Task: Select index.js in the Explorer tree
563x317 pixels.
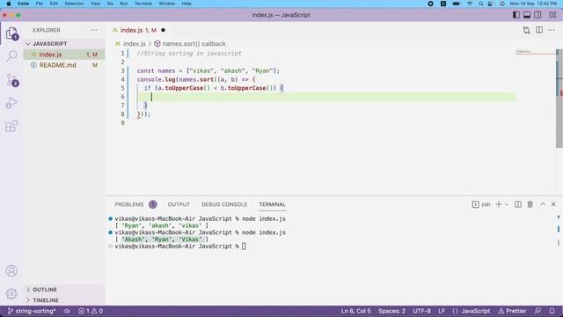Action: (64, 55)
